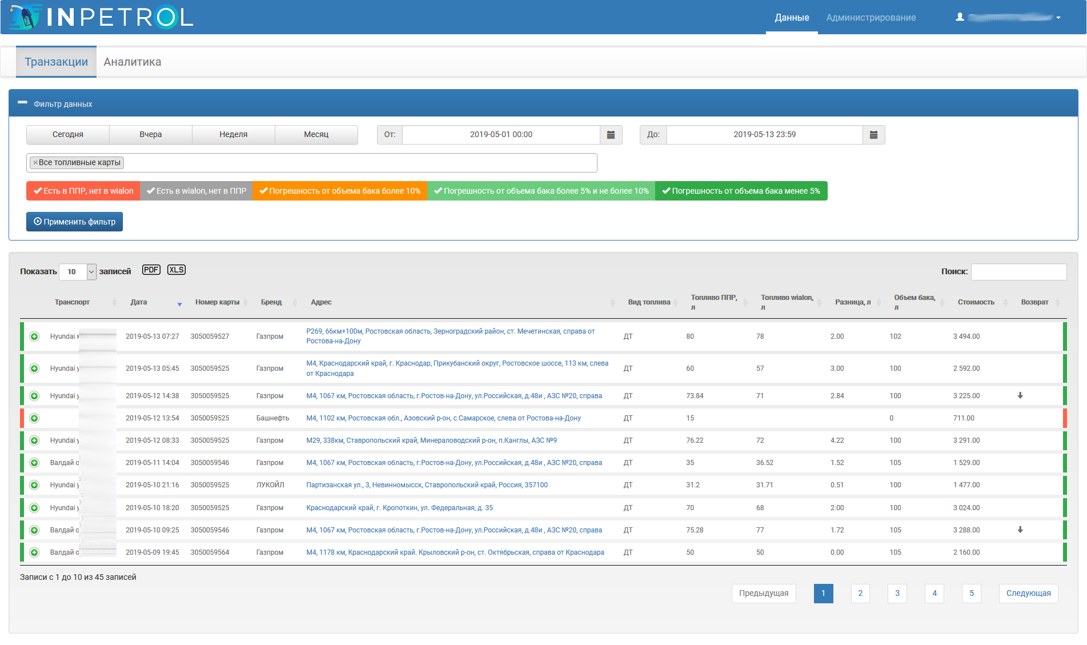Viewport: 1087px width, 645px height.
Task: Expand row dated 2019-05-09 19:45
Action: [34, 552]
